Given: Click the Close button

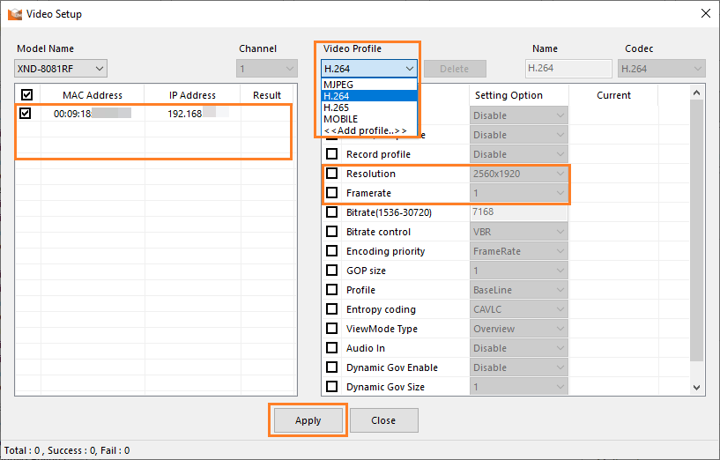Looking at the screenshot, I should [x=383, y=420].
